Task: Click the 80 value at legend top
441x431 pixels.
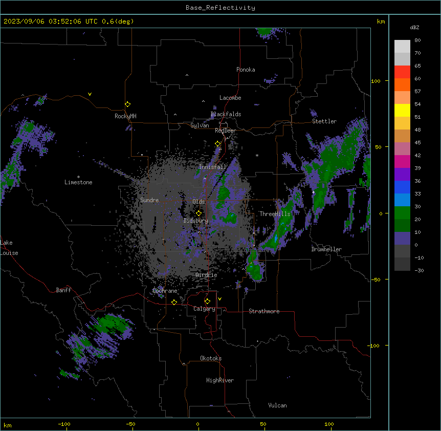Action: point(417,40)
